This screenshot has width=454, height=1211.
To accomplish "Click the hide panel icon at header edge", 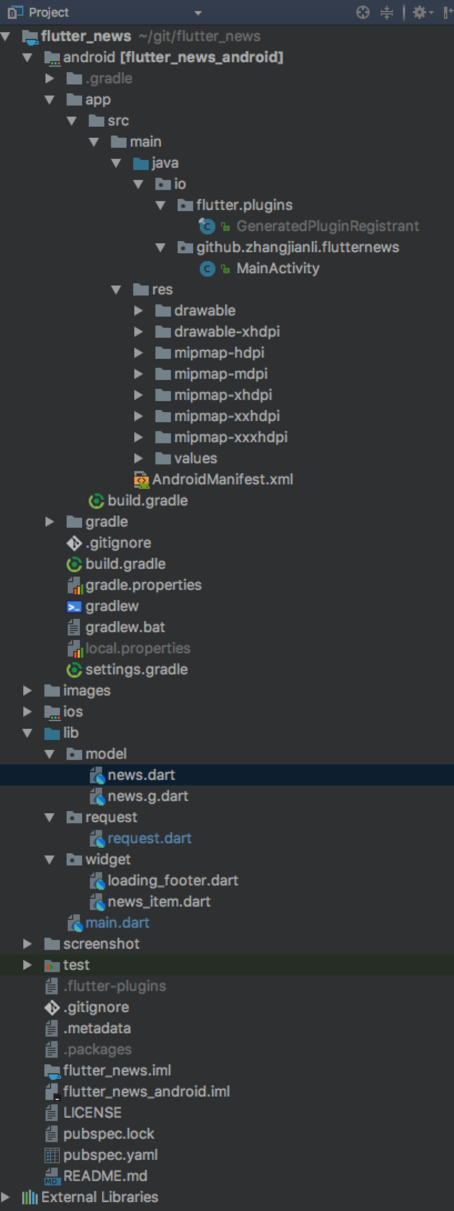I will (448, 12).
